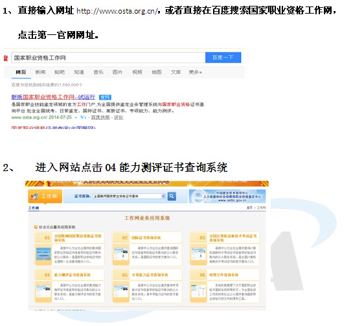Click the V1 credibility icon
The image size is (364, 326).
point(83,117)
